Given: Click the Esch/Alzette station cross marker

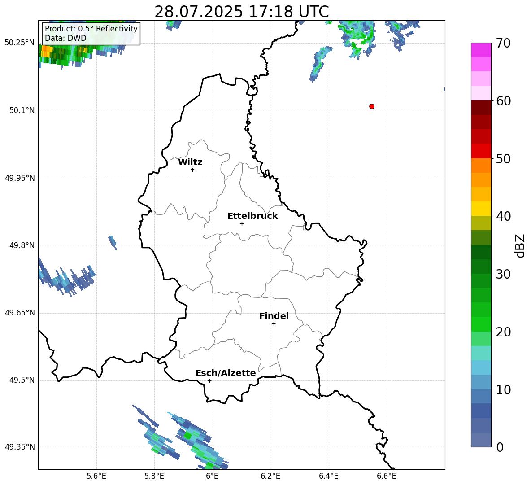Looking at the screenshot, I should [x=209, y=380].
